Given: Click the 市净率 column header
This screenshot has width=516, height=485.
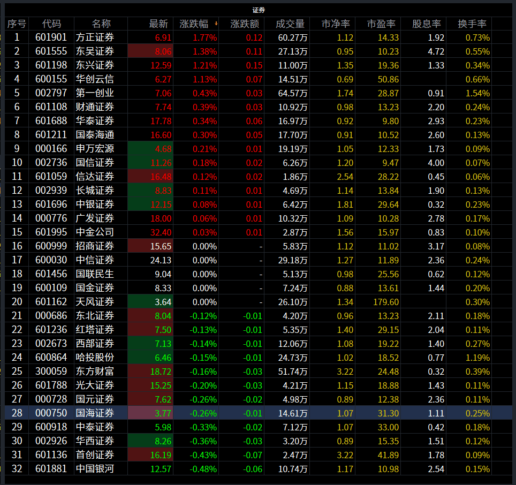Looking at the screenshot, I should coord(335,24).
